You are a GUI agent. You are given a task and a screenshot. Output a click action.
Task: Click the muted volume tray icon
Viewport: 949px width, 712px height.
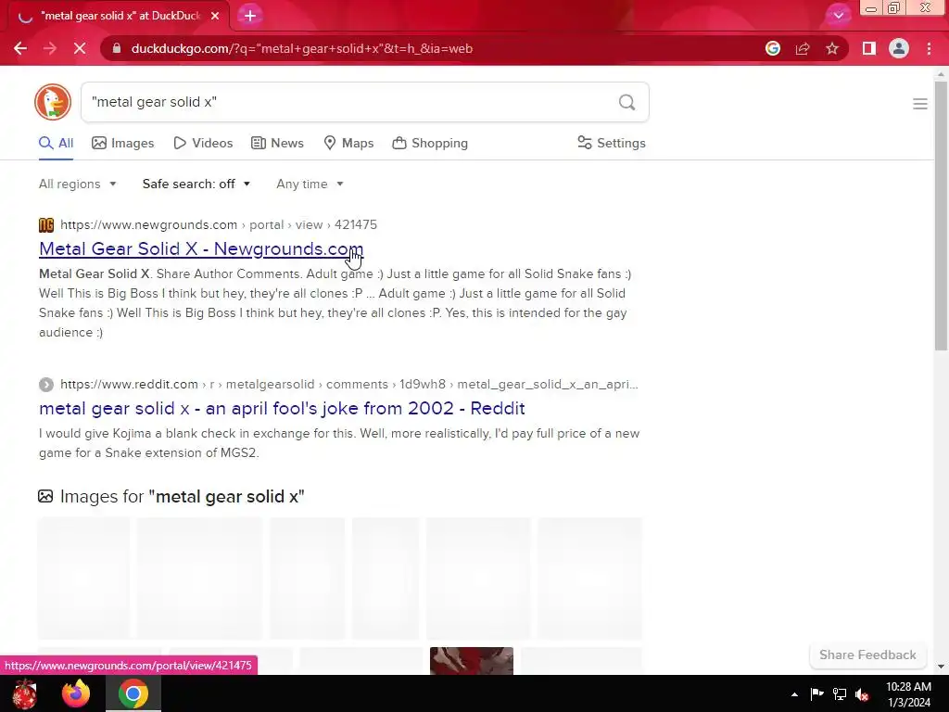pyautogui.click(x=862, y=694)
